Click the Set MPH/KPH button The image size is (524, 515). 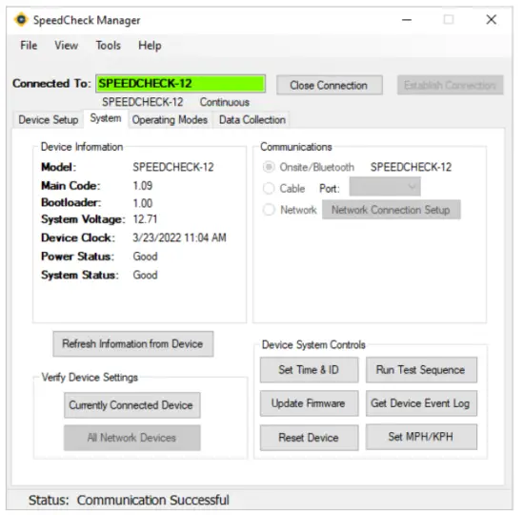pos(421,437)
